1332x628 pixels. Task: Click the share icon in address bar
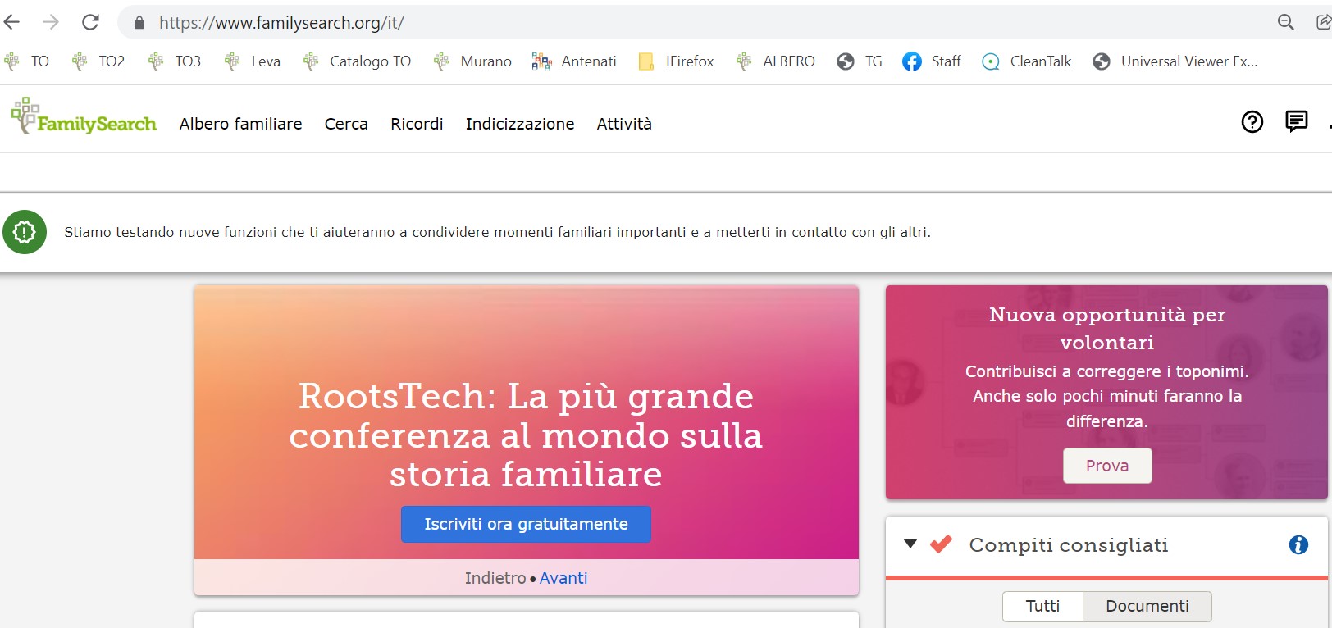click(x=1323, y=22)
